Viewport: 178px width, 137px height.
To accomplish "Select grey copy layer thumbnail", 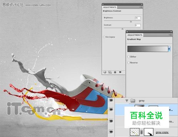I will (134, 132).
